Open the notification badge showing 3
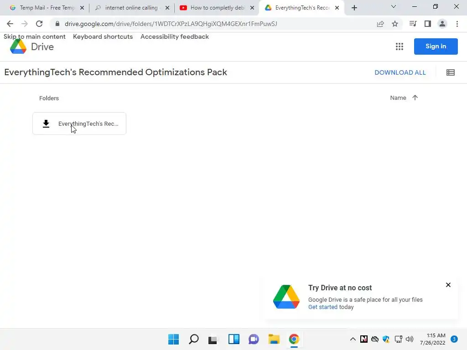This screenshot has height=350, width=467. pos(454,339)
